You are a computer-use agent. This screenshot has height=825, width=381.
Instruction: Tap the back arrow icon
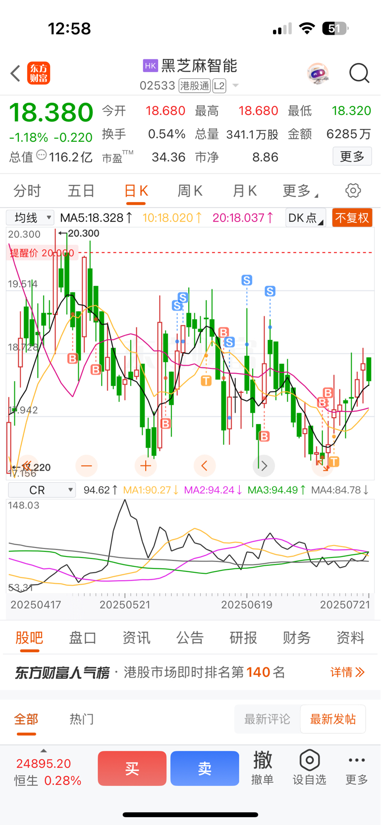15,73
